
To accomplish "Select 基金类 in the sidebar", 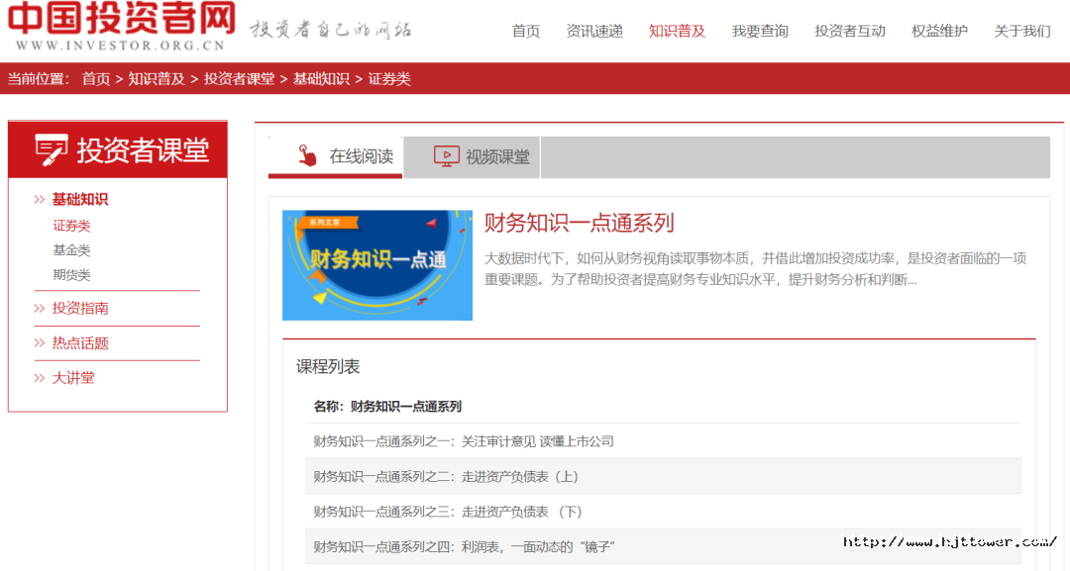I will pyautogui.click(x=71, y=250).
